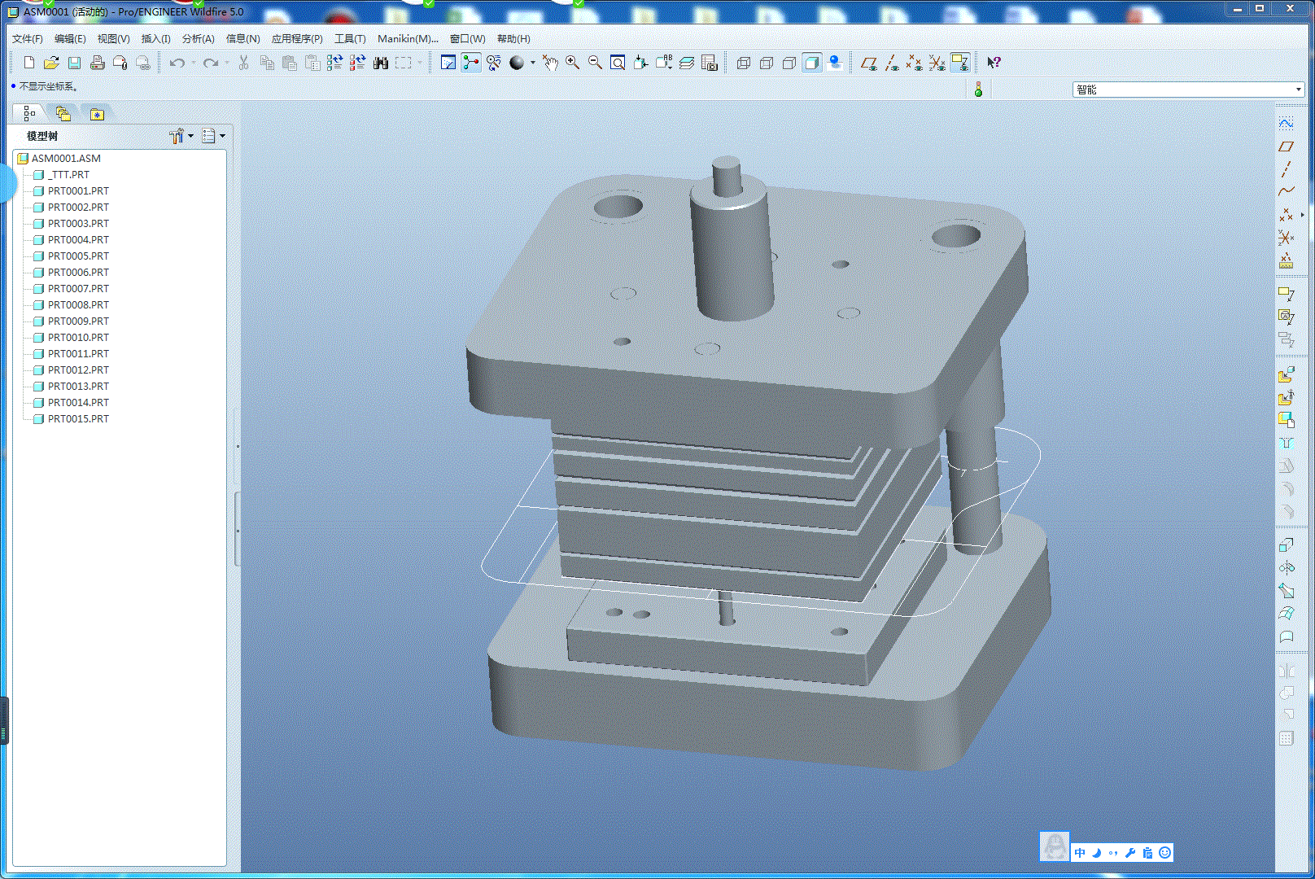Select the datum curve tool in right toolbar

tap(1286, 191)
